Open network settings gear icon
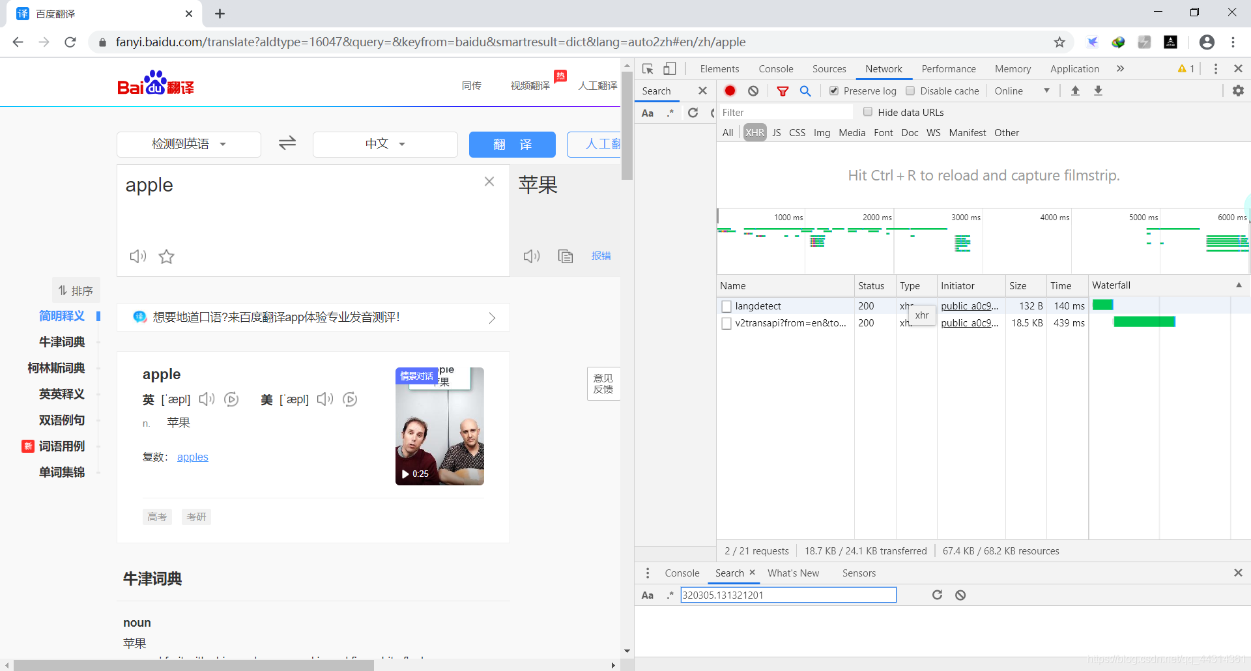This screenshot has width=1251, height=671. (1238, 91)
